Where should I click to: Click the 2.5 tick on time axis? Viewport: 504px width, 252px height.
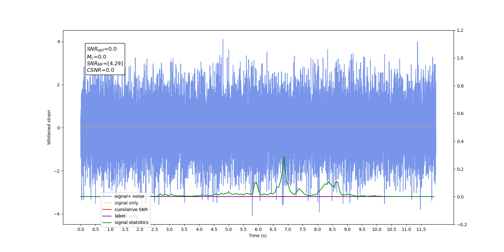click(x=155, y=229)
